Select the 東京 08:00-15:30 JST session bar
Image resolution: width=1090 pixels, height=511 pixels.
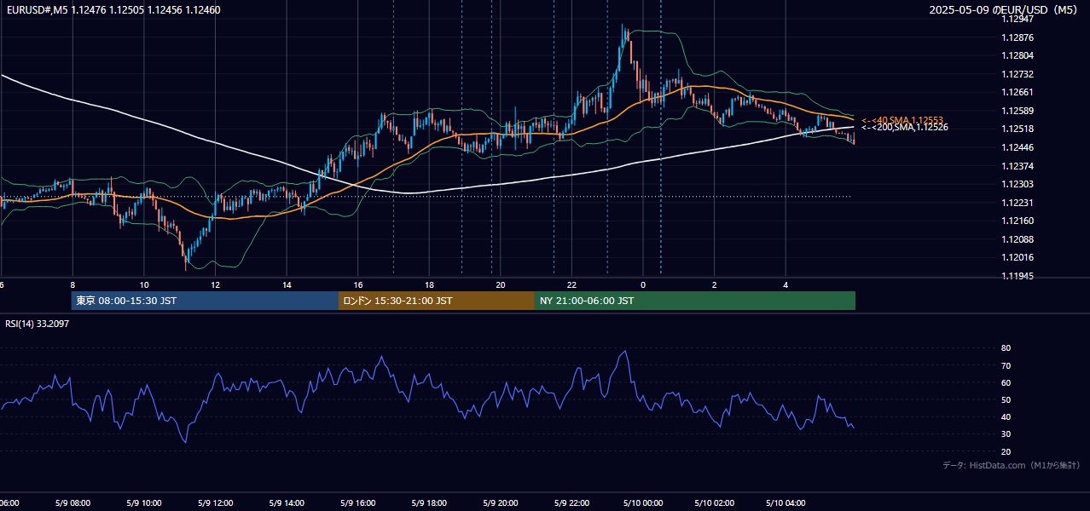click(205, 301)
